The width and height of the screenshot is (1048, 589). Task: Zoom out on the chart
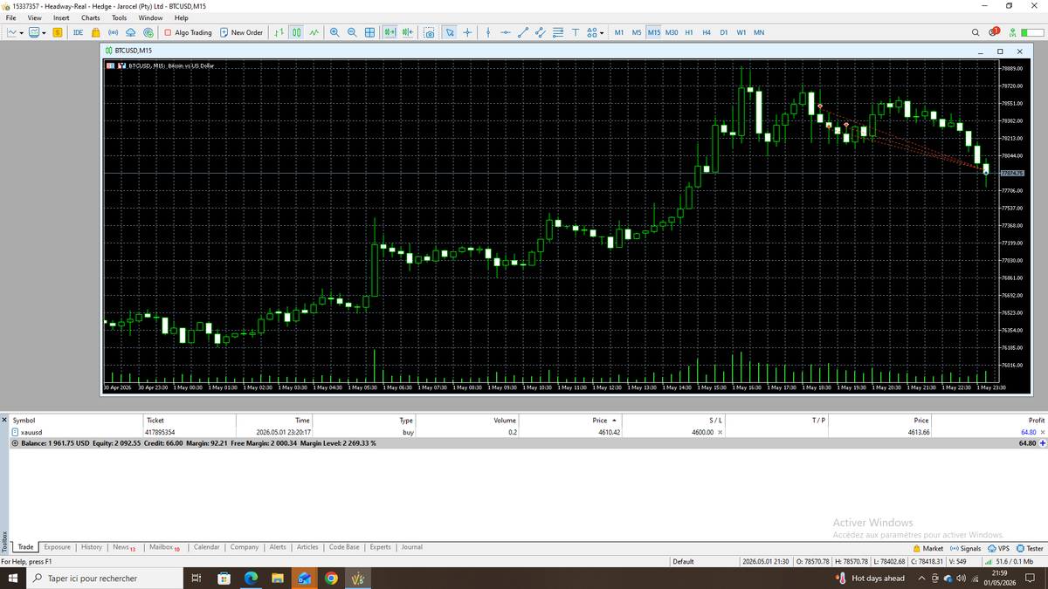click(x=352, y=32)
